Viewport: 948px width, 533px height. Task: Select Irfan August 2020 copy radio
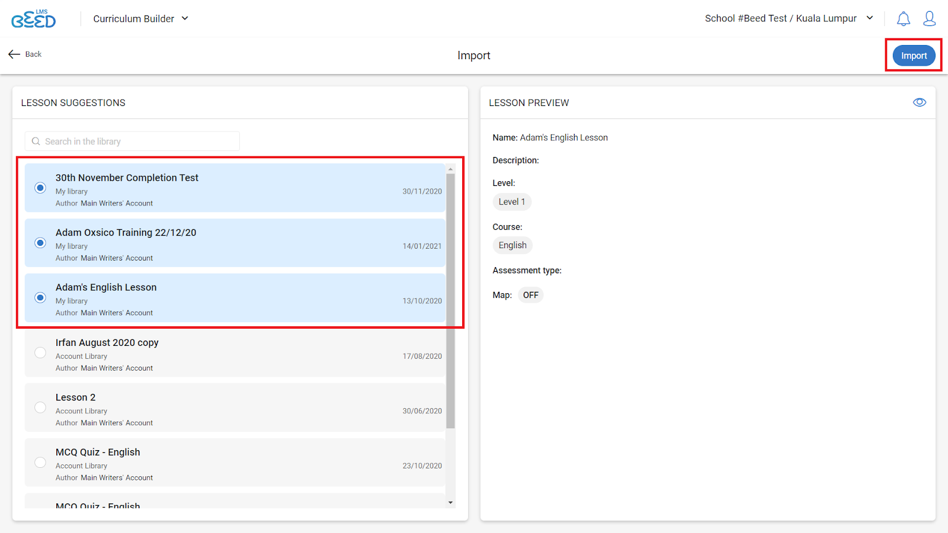40,352
